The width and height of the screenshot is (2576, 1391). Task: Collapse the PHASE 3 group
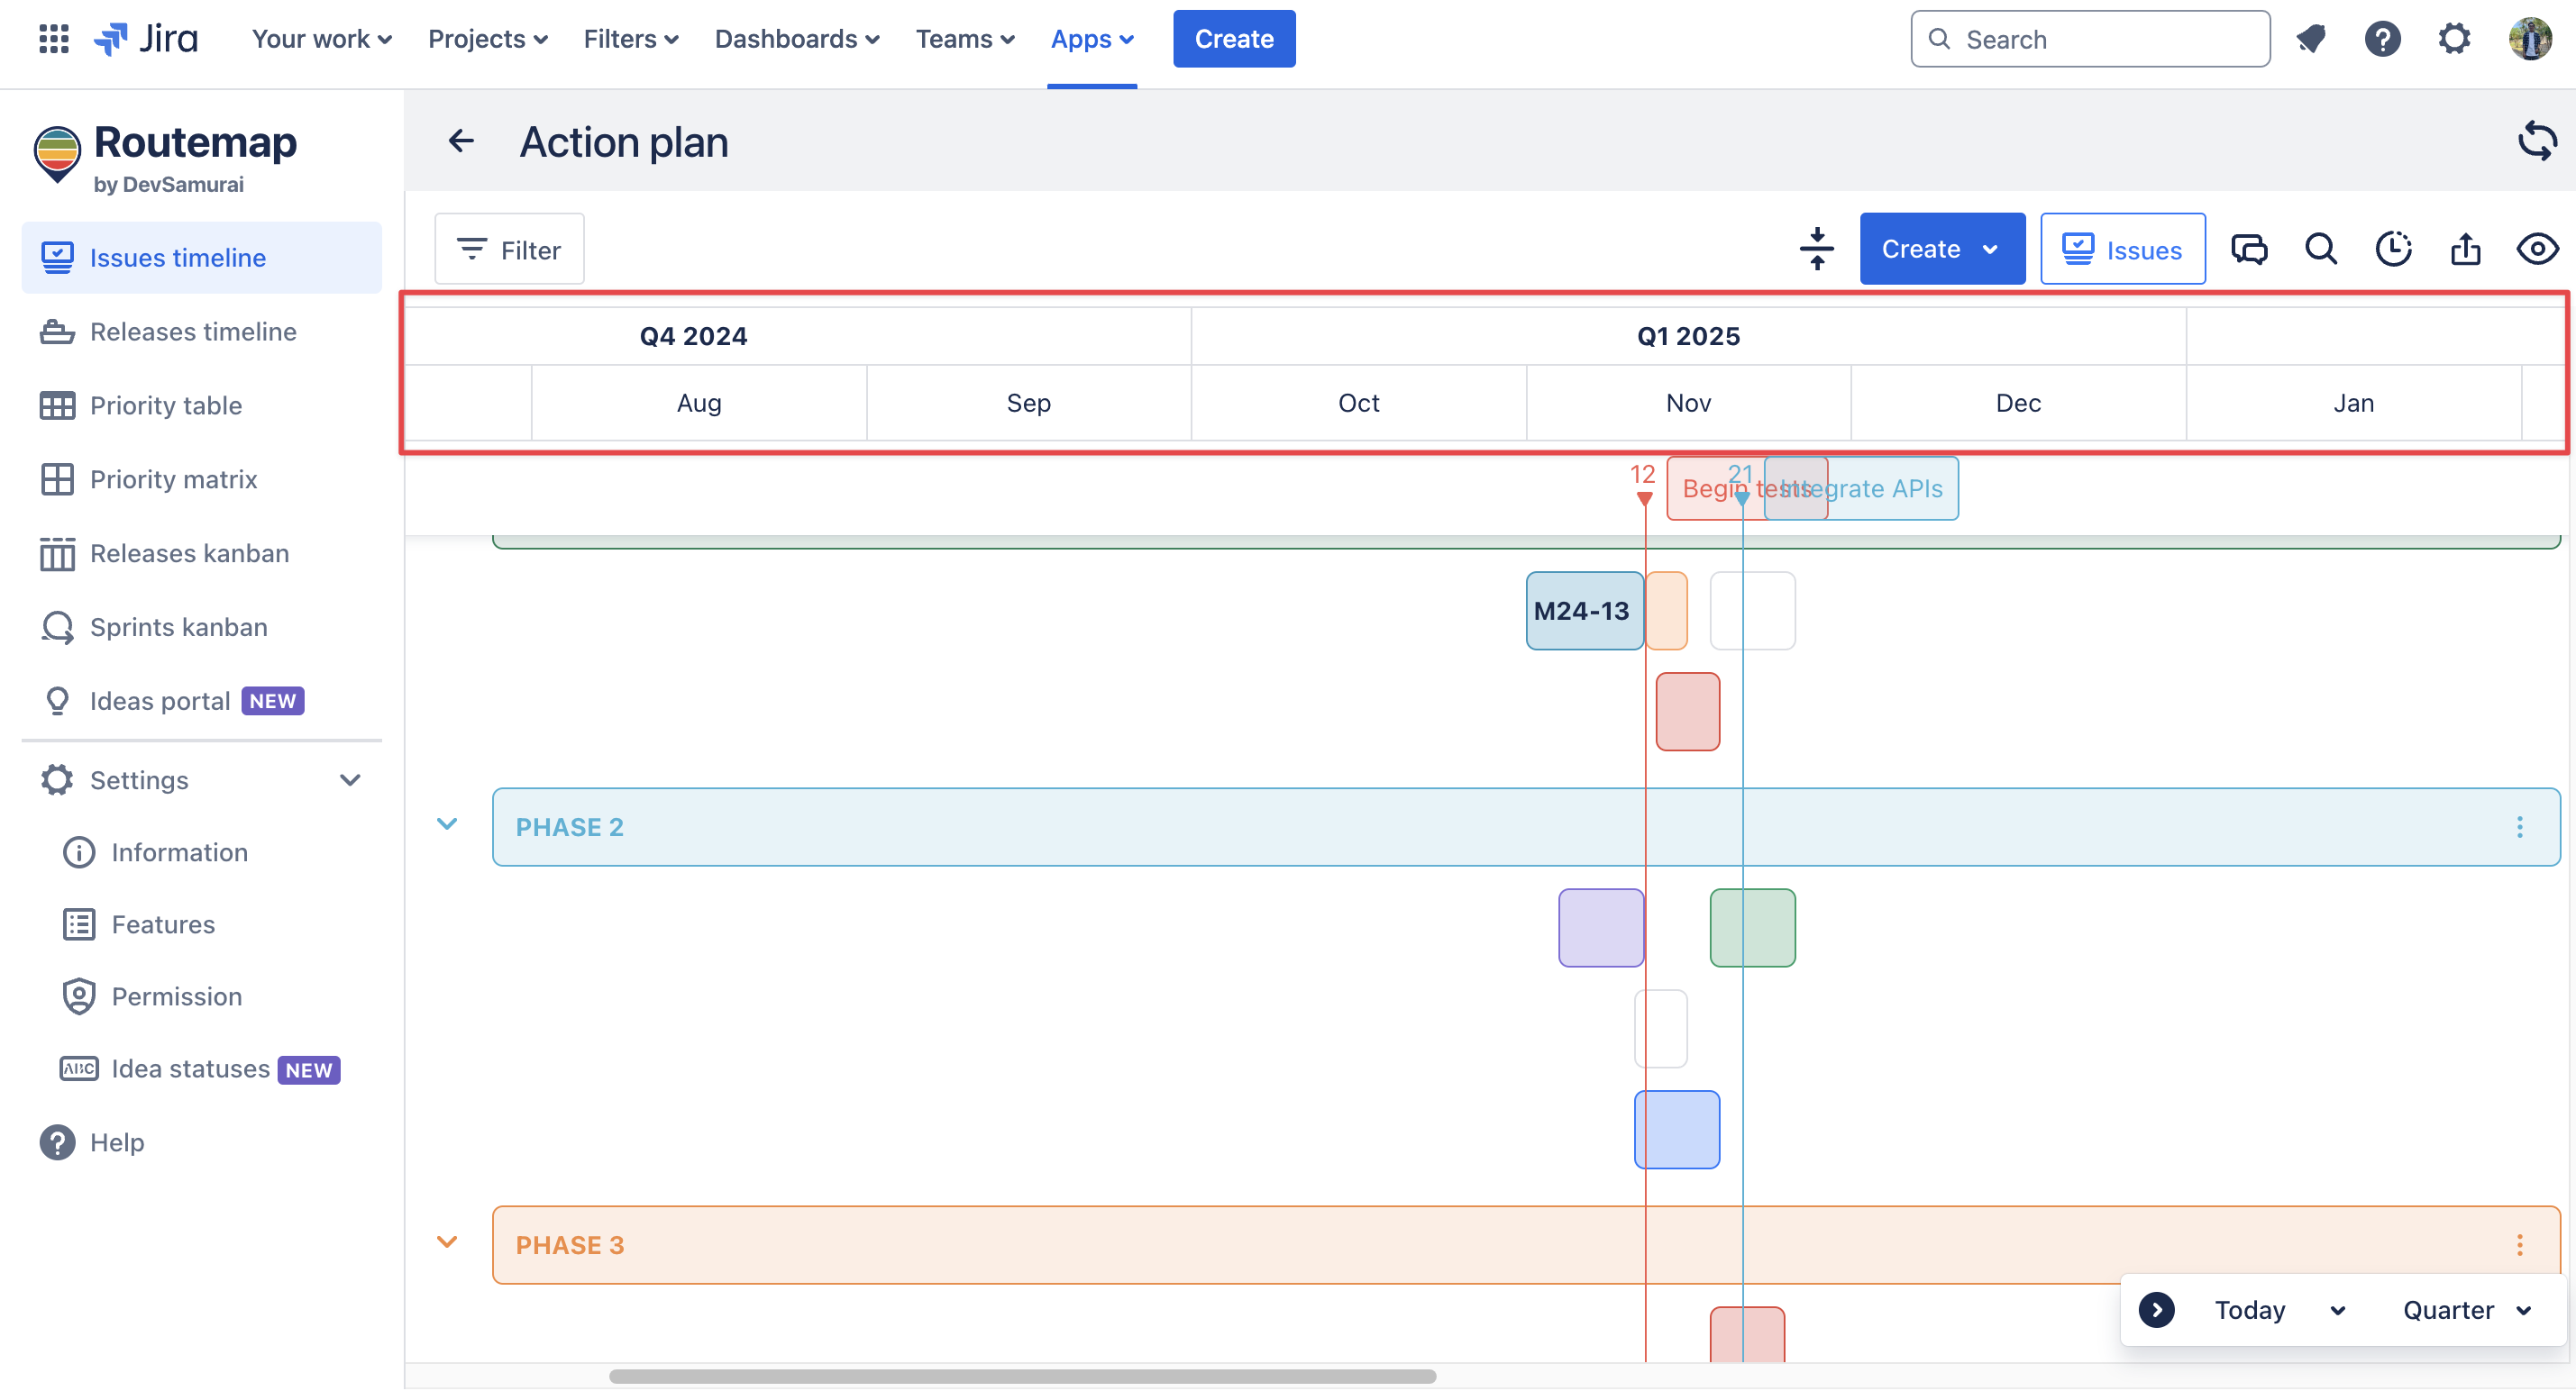(447, 1242)
